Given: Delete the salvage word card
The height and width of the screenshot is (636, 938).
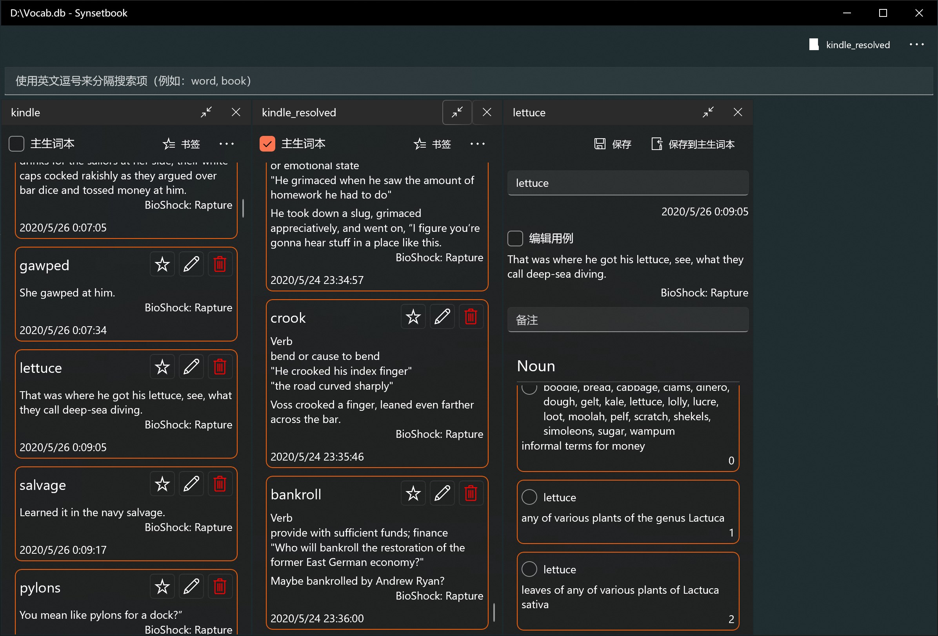Looking at the screenshot, I should click(220, 484).
